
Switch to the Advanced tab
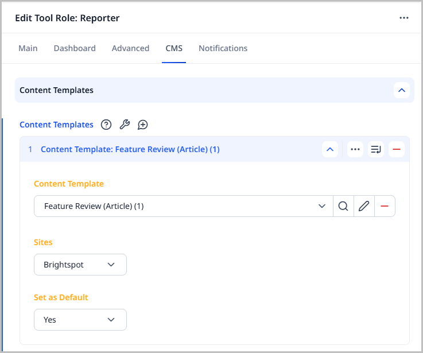pyautogui.click(x=130, y=48)
